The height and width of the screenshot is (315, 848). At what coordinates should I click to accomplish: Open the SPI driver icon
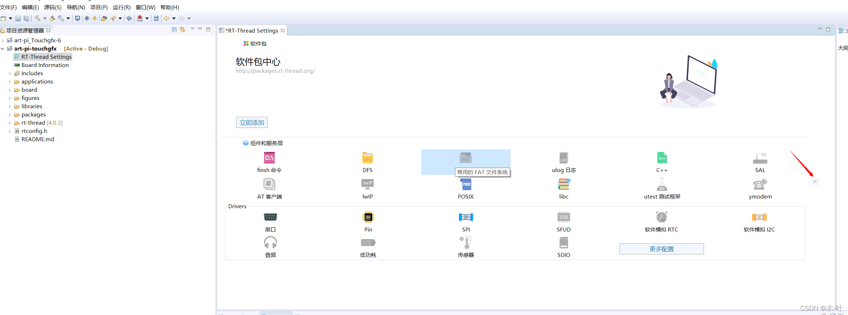coord(466,217)
